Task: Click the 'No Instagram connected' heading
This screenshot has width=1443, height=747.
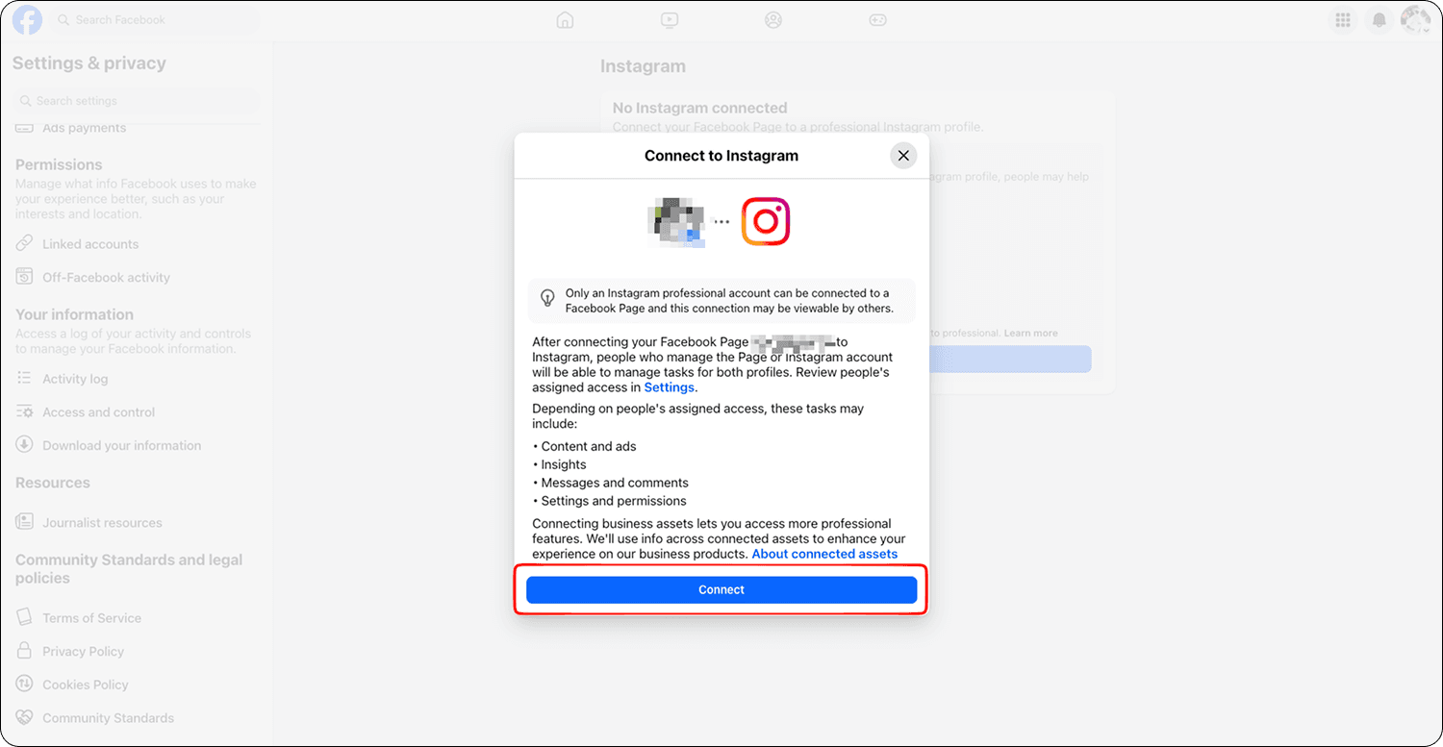Action: [699, 109]
